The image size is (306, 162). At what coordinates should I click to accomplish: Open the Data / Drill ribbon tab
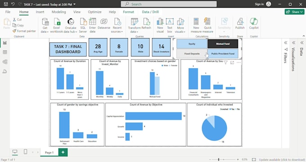pyautogui.click(x=150, y=12)
